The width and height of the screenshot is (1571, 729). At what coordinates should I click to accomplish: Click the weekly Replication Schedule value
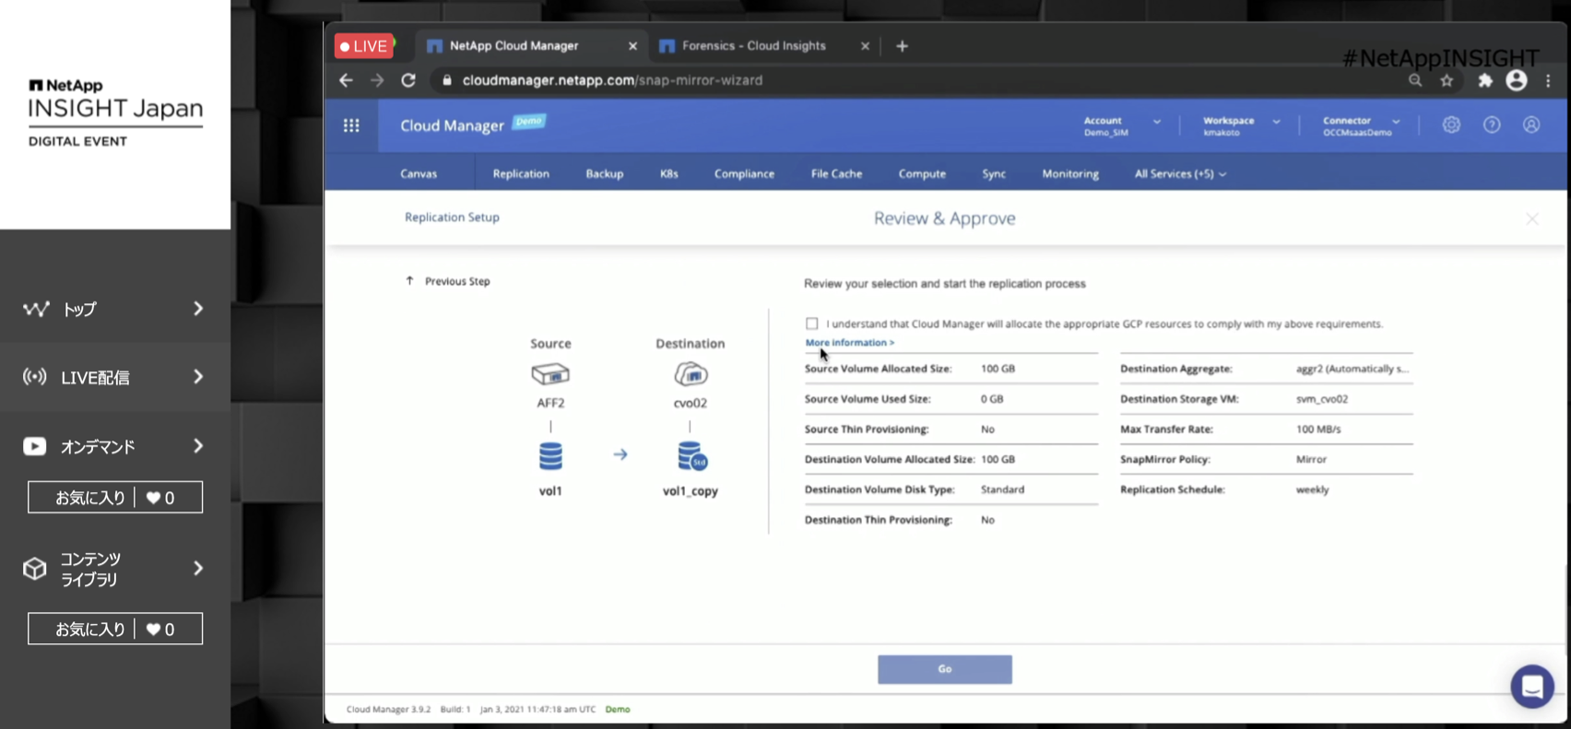coord(1312,489)
